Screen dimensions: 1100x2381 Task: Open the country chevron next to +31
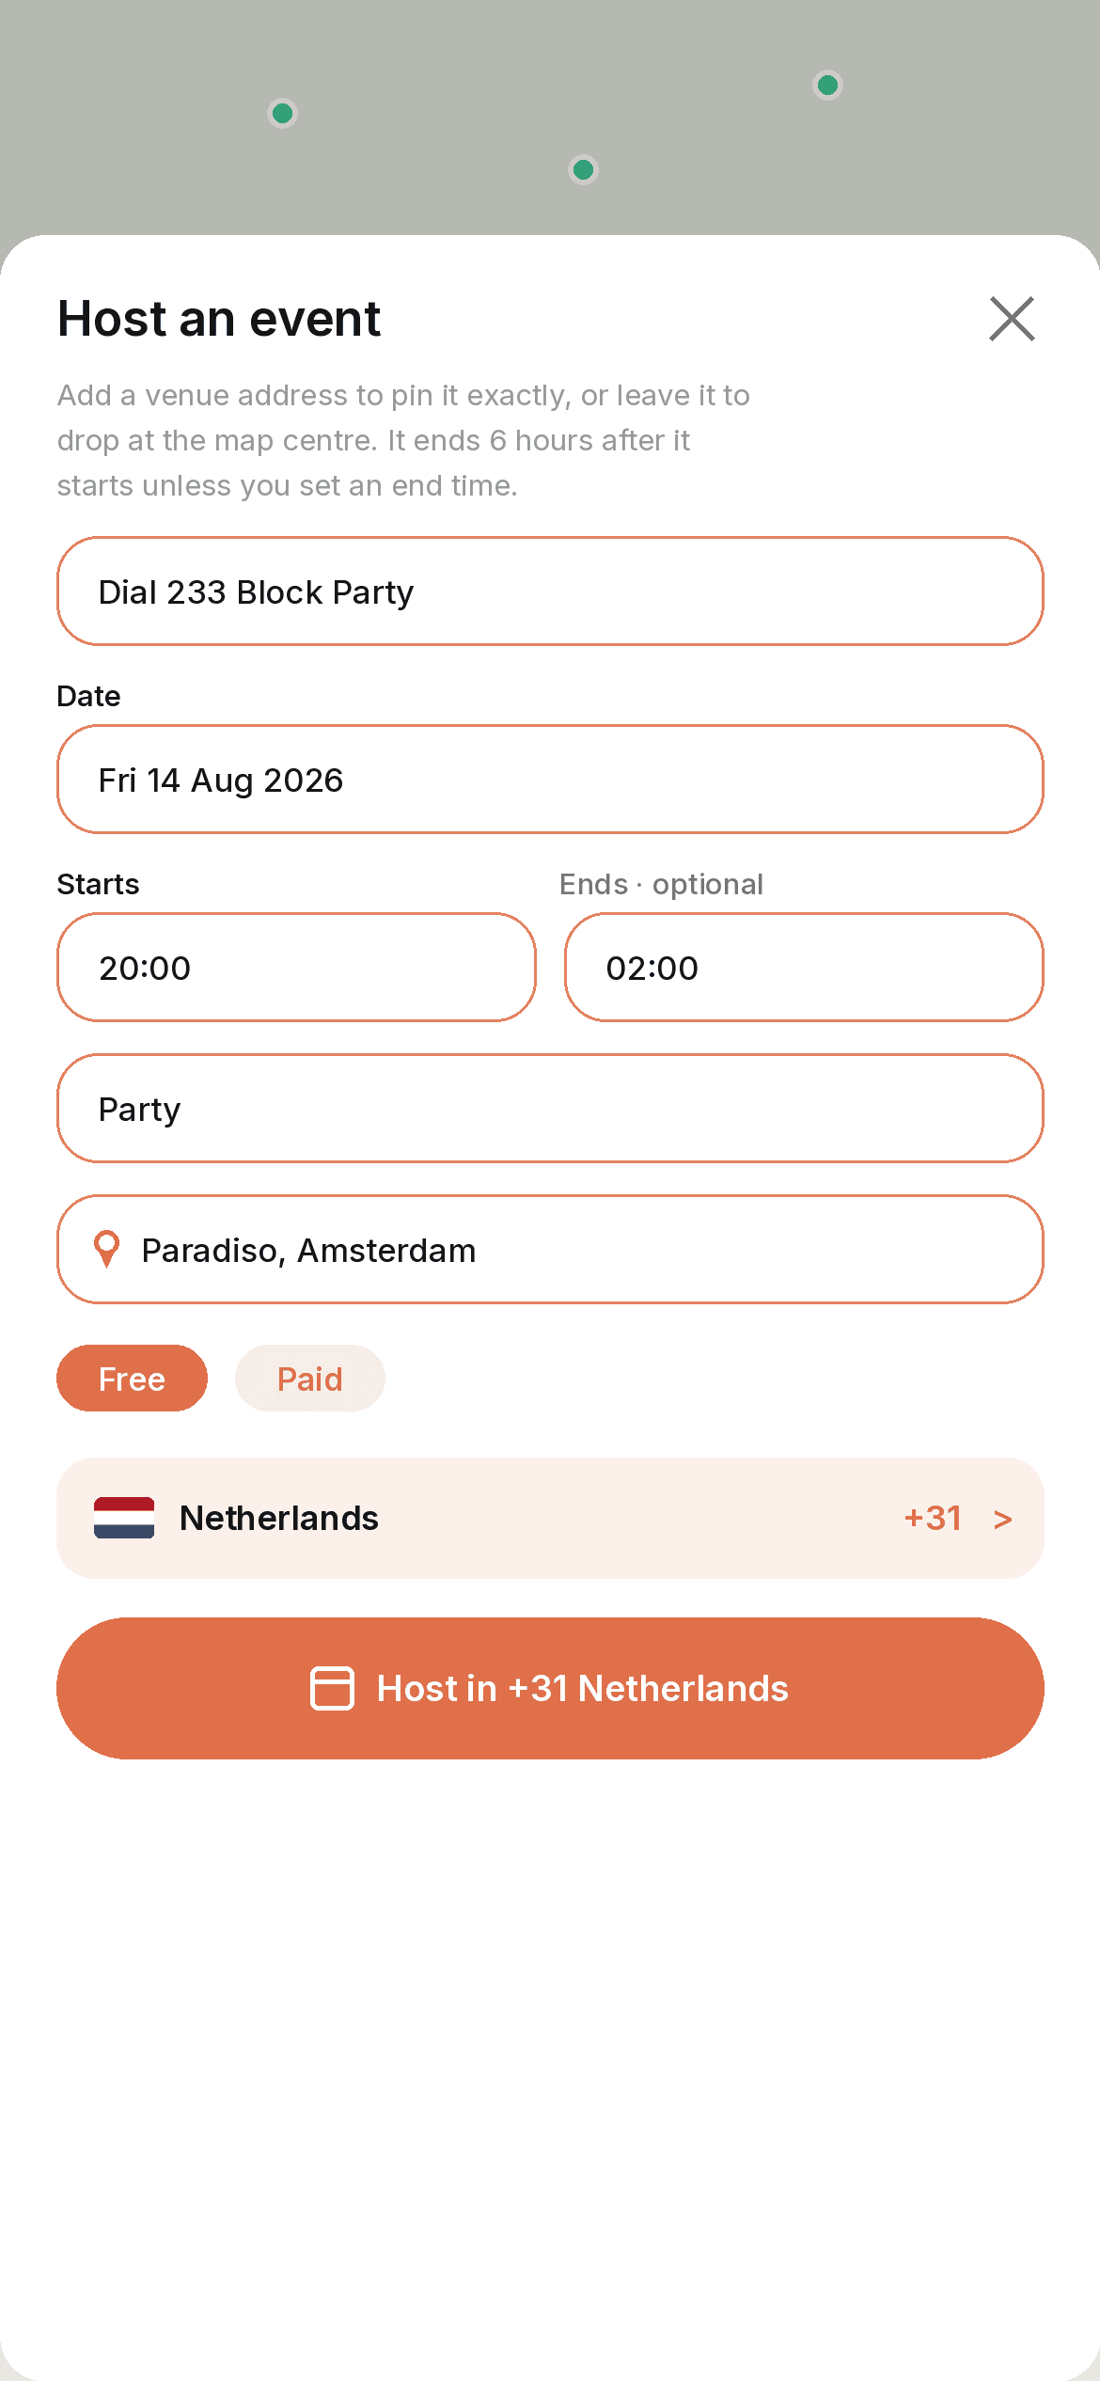pyautogui.click(x=1003, y=1519)
